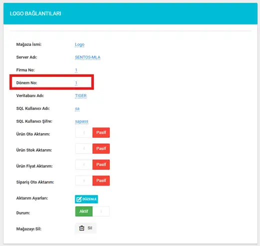
Task: Click the Server Adı label
Action: tap(26, 57)
